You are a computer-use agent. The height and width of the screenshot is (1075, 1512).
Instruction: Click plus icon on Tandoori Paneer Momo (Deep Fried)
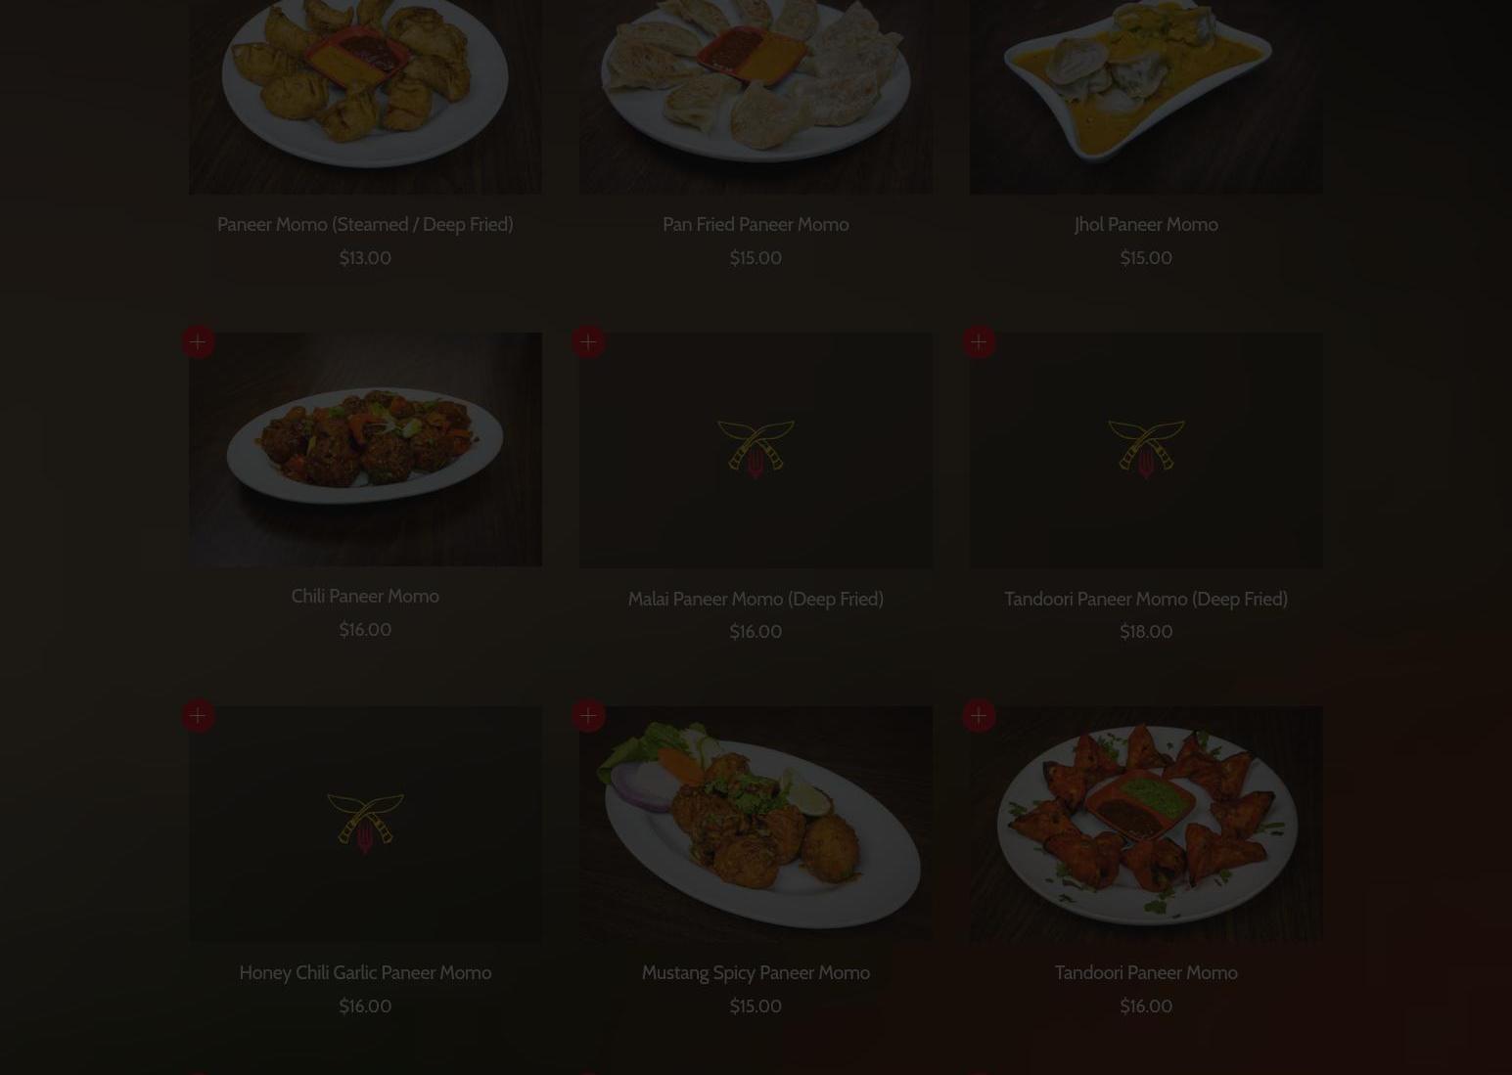[979, 341]
